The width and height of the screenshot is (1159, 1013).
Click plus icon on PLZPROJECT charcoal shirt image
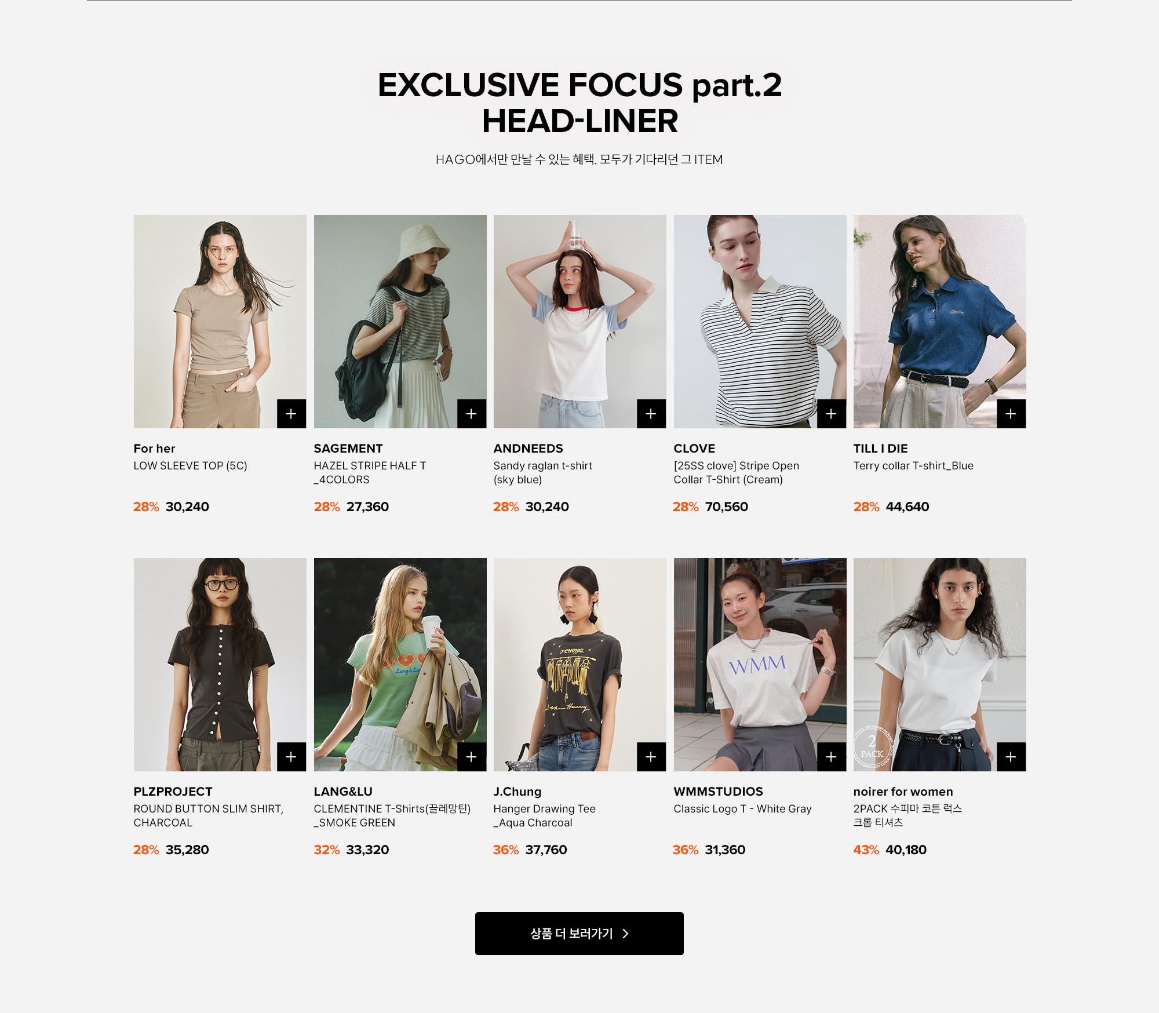[x=291, y=757]
